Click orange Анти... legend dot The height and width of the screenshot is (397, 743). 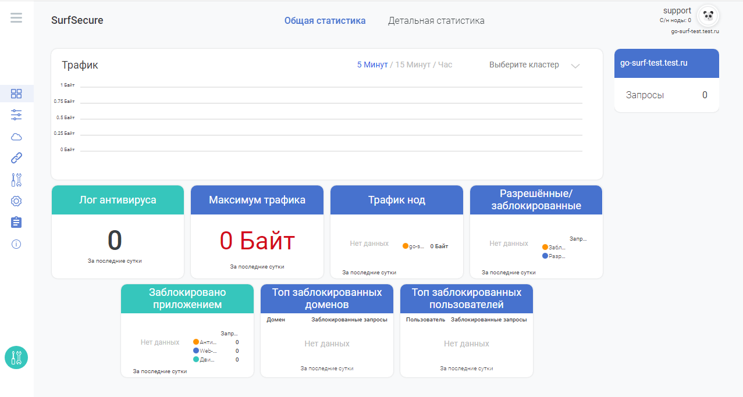[196, 342]
